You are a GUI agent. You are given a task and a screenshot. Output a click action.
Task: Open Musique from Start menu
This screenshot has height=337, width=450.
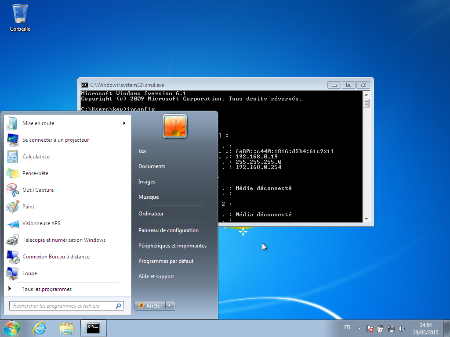click(149, 197)
